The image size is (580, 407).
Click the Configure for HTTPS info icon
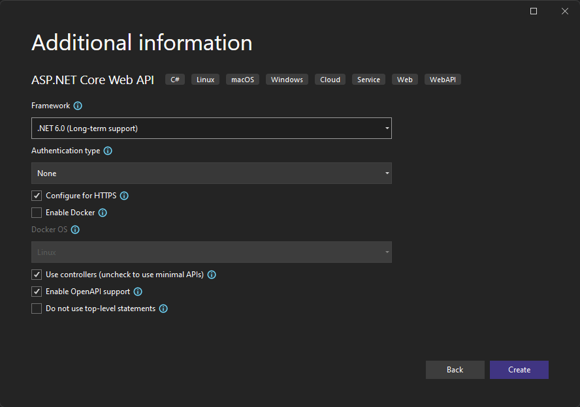[124, 196]
